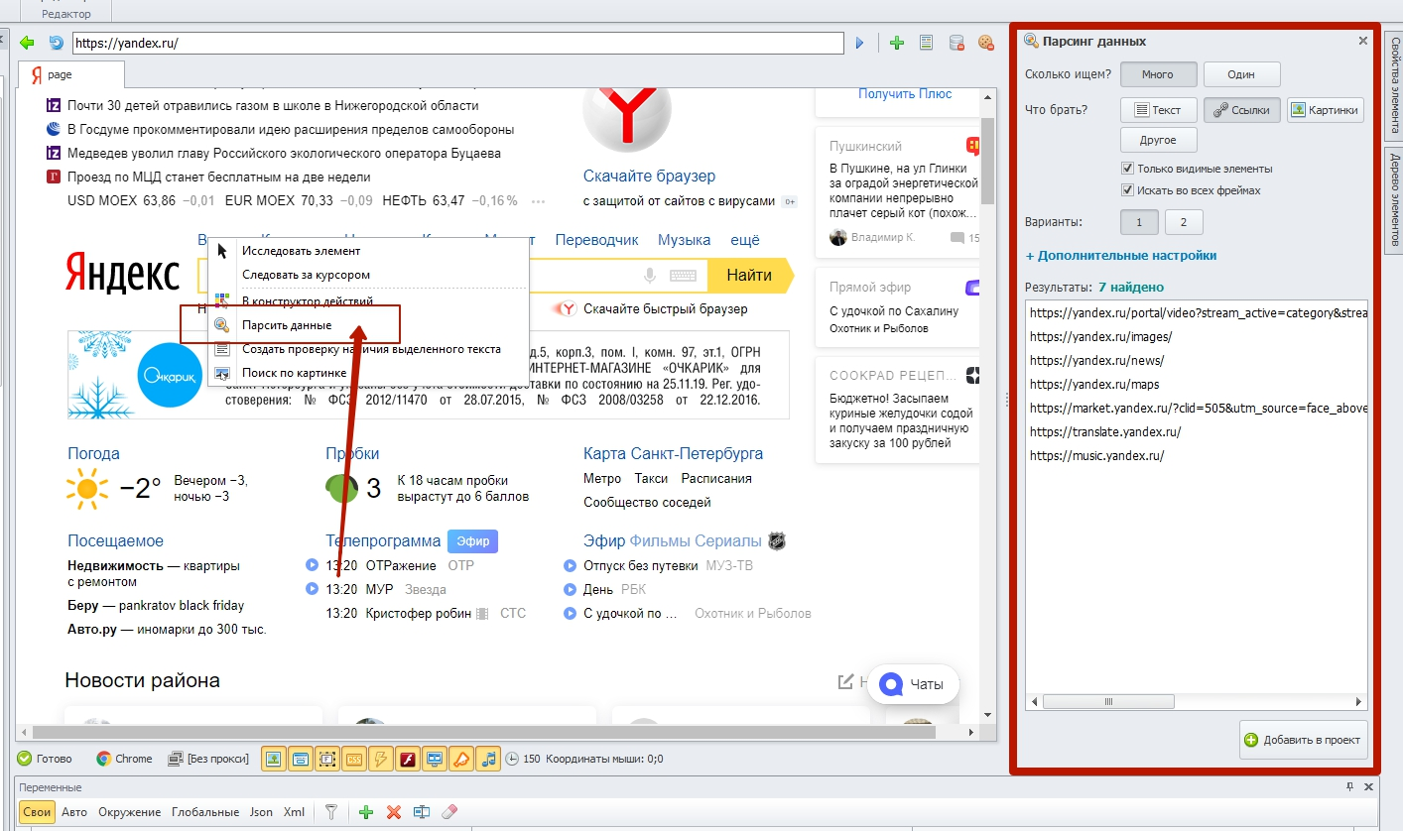Expand "Дополнительные настройки" section
Screen dimensions: 1403x831
[x=1121, y=256]
